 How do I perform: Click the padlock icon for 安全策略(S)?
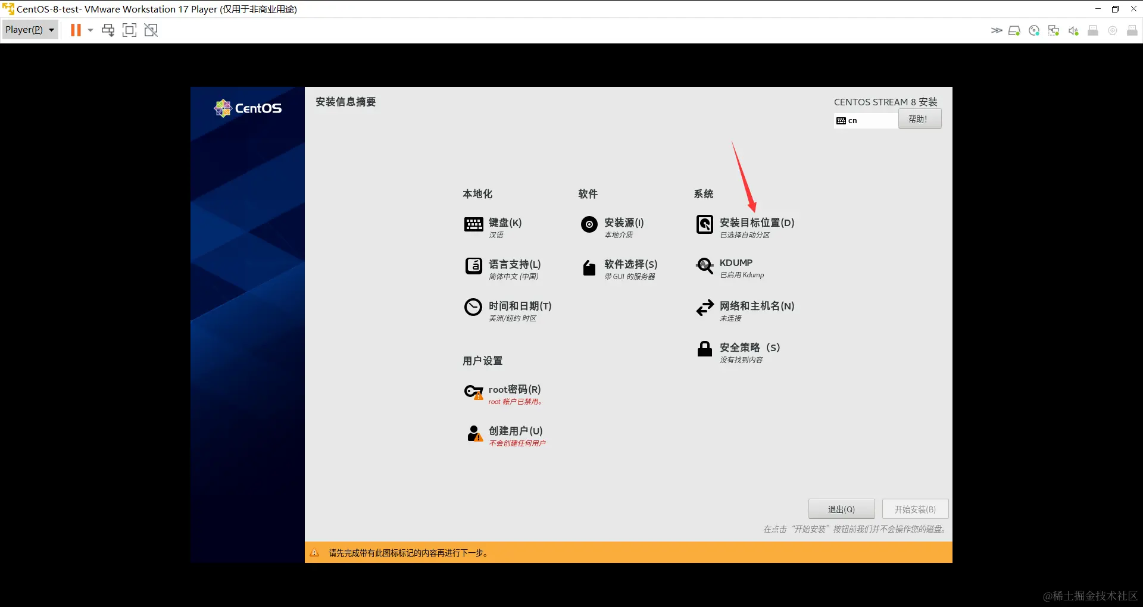[705, 349]
